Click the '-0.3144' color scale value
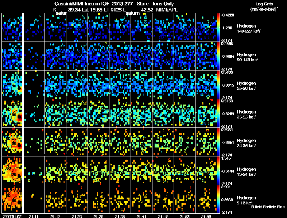The image size is (287, 218). [x=227, y=171]
